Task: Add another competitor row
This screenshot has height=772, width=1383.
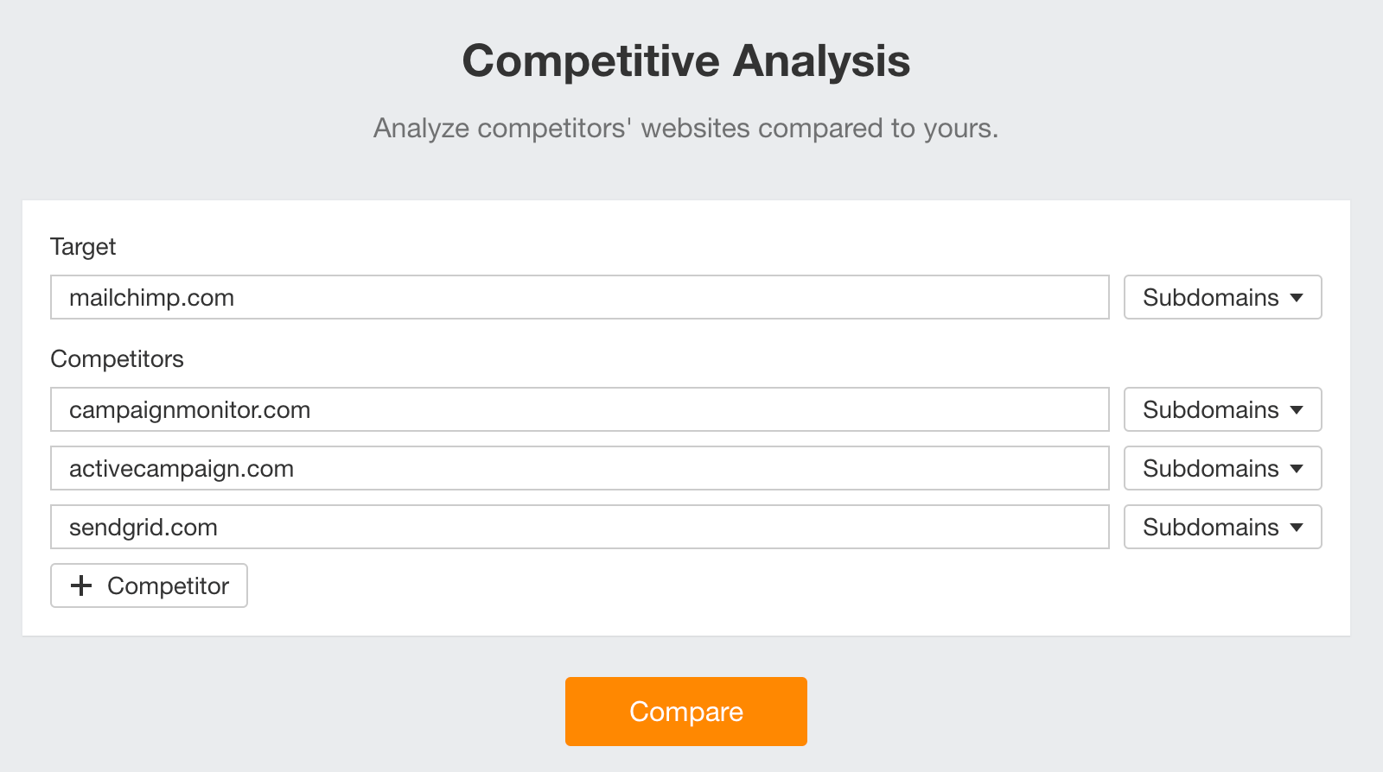Action: pos(149,585)
